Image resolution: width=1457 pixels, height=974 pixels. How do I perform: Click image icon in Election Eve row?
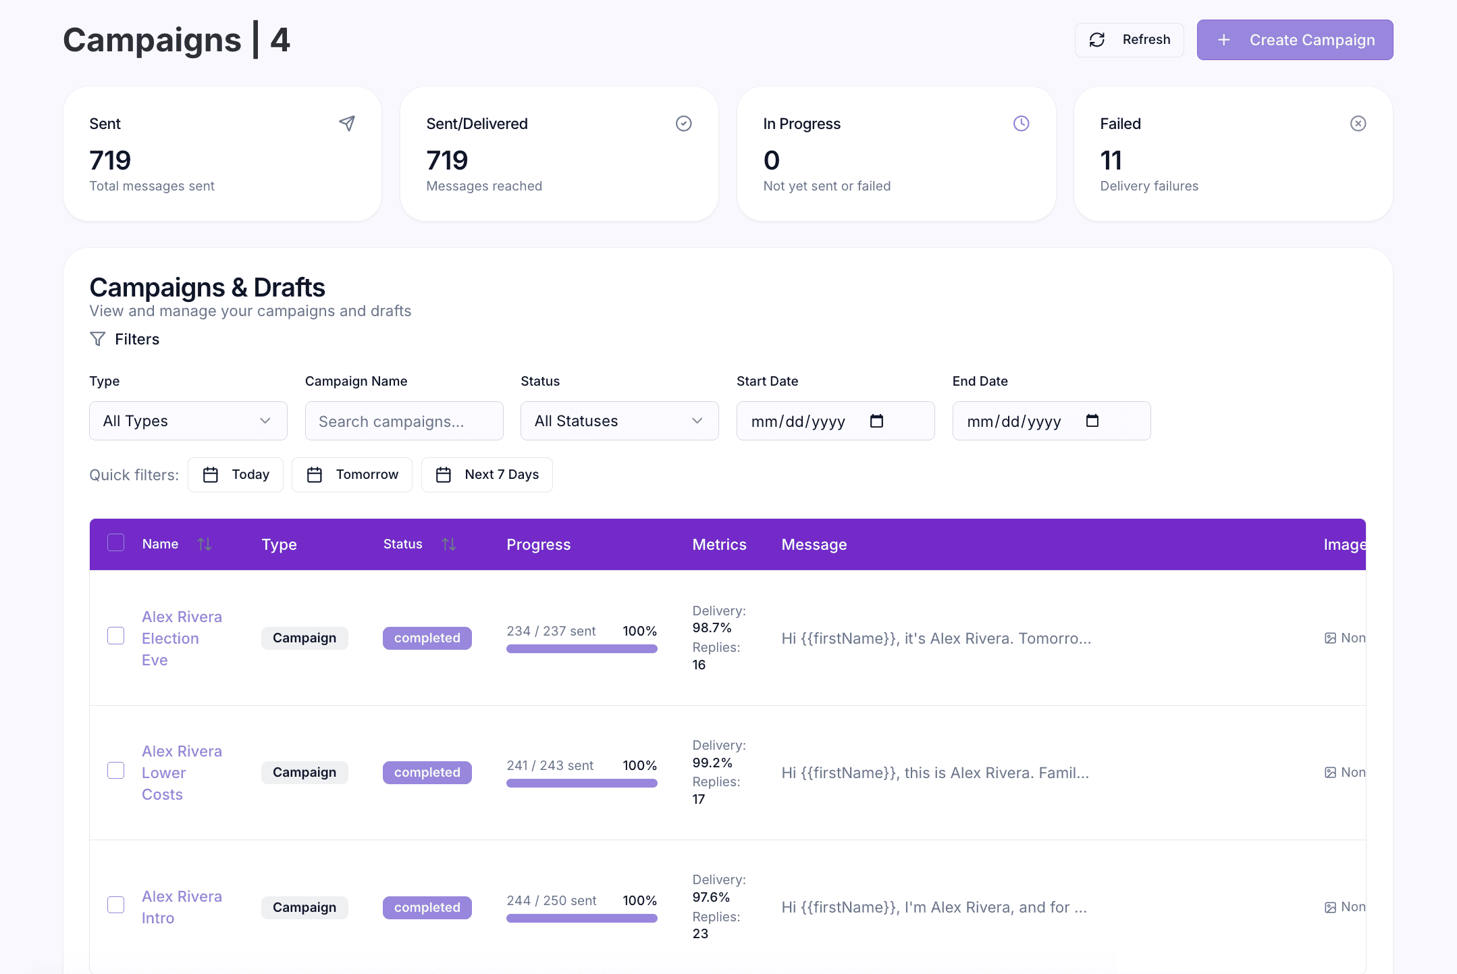(1330, 638)
